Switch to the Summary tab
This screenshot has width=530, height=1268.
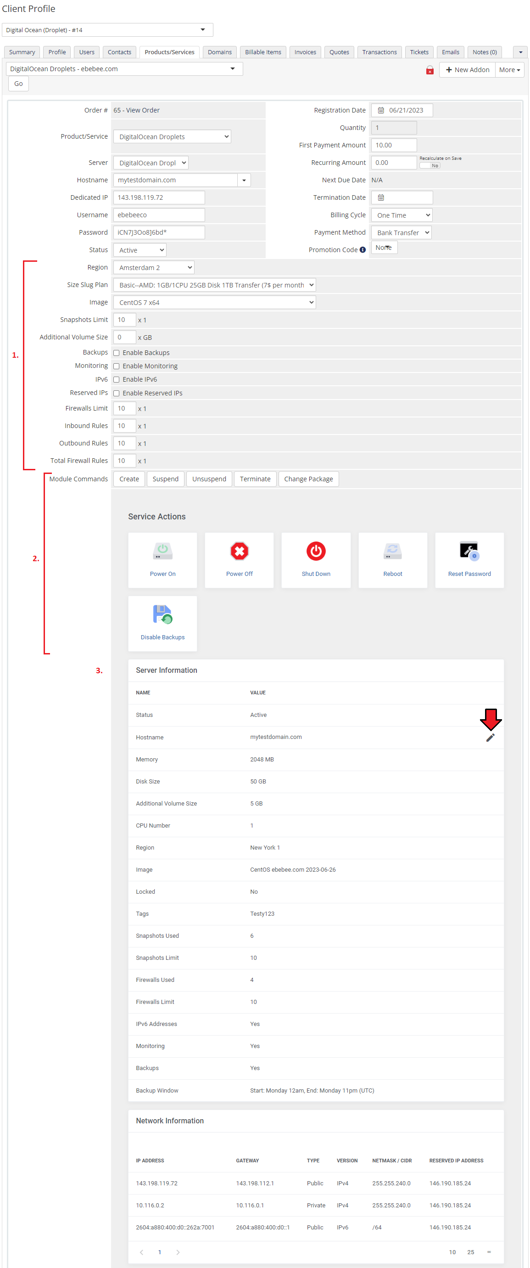22,52
